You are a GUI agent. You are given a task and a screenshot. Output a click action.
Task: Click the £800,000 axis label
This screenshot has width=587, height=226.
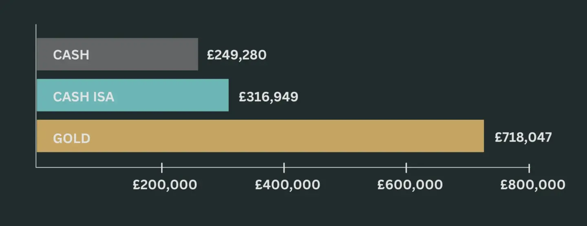pos(533,185)
